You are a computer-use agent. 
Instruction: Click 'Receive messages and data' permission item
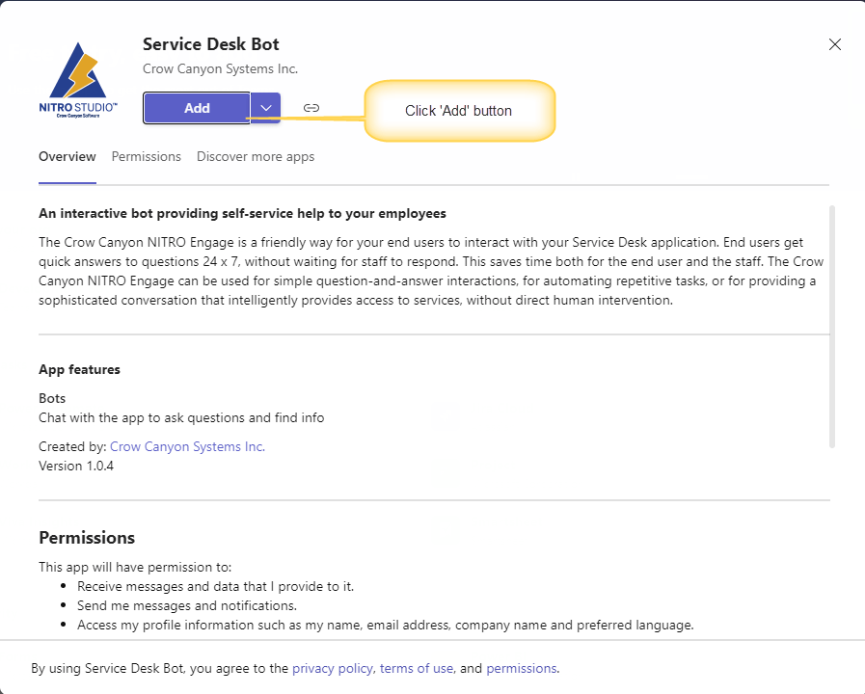point(215,586)
